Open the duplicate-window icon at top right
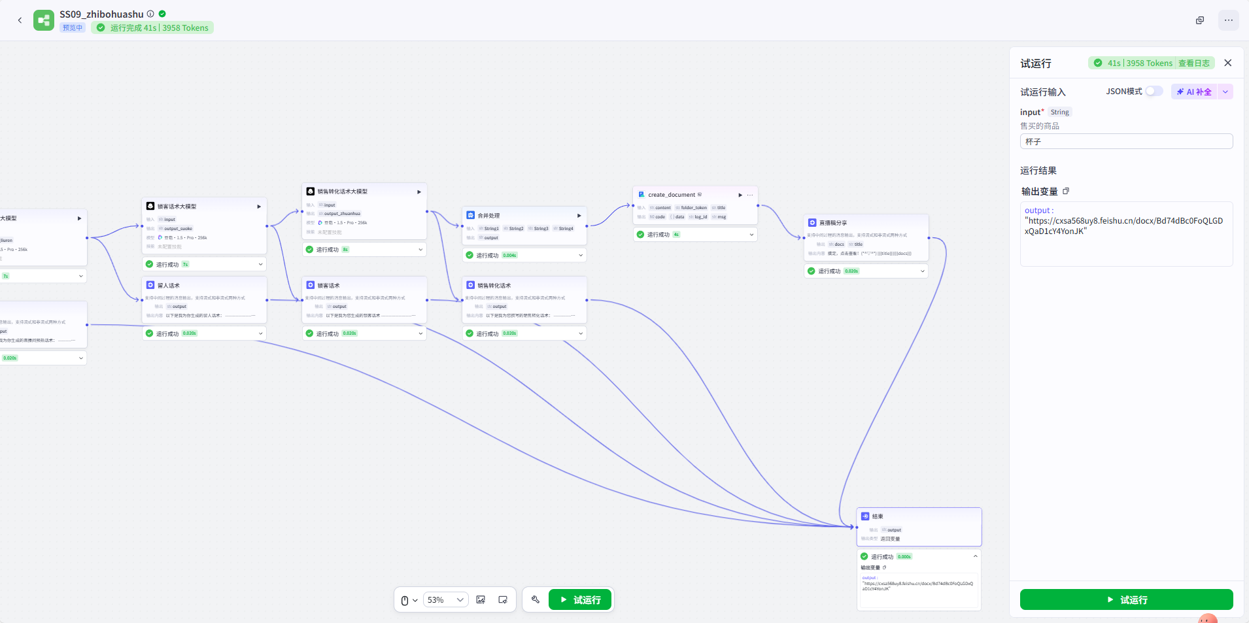 click(x=1200, y=20)
